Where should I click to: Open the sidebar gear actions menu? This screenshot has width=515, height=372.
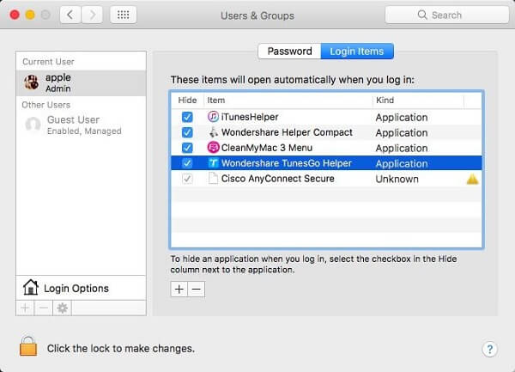pos(62,308)
